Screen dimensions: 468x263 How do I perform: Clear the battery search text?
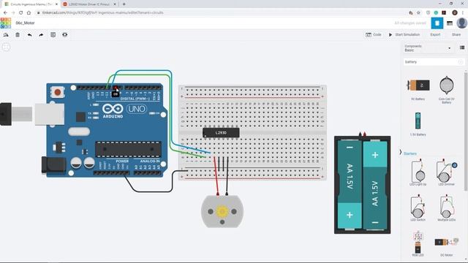pos(461,62)
